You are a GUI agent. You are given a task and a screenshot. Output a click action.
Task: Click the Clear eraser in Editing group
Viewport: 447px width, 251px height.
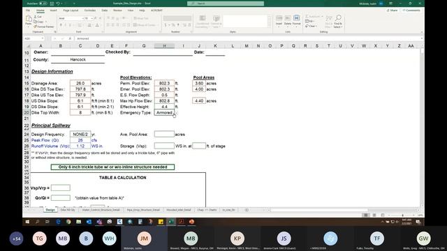[x=307, y=26]
